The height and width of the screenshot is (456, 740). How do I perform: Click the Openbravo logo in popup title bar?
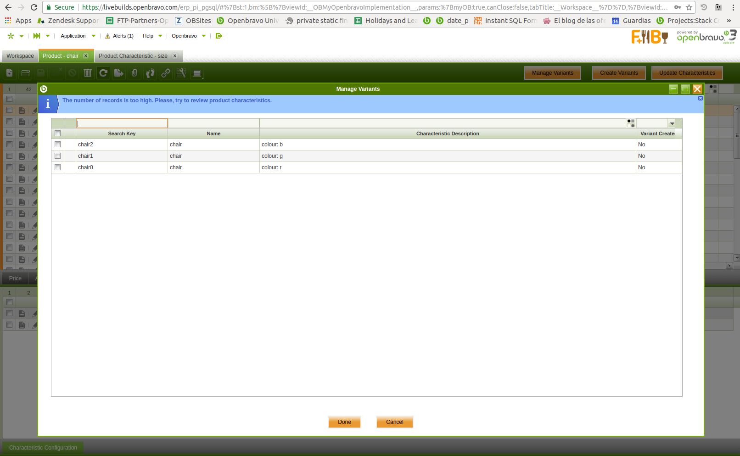click(44, 89)
